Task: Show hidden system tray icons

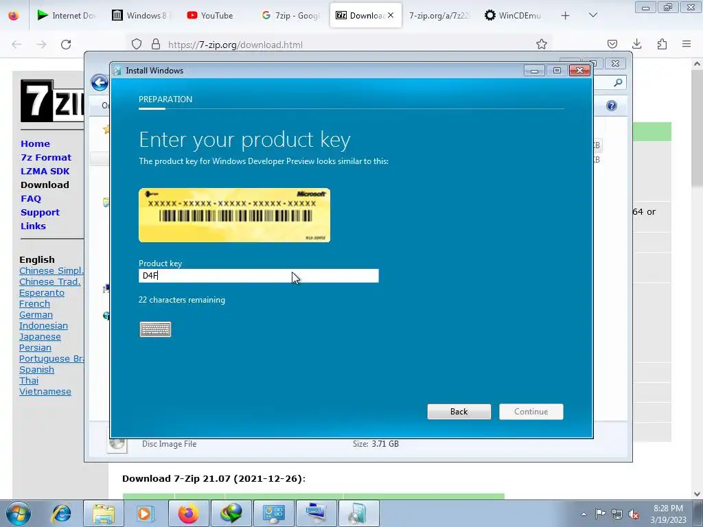Action: (x=584, y=514)
